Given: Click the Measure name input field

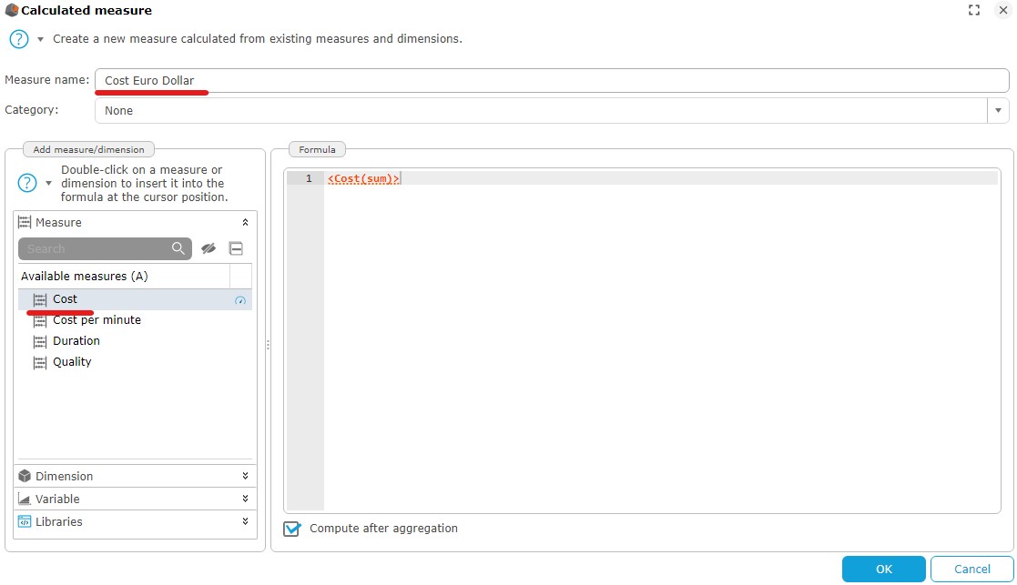Looking at the screenshot, I should tap(551, 80).
